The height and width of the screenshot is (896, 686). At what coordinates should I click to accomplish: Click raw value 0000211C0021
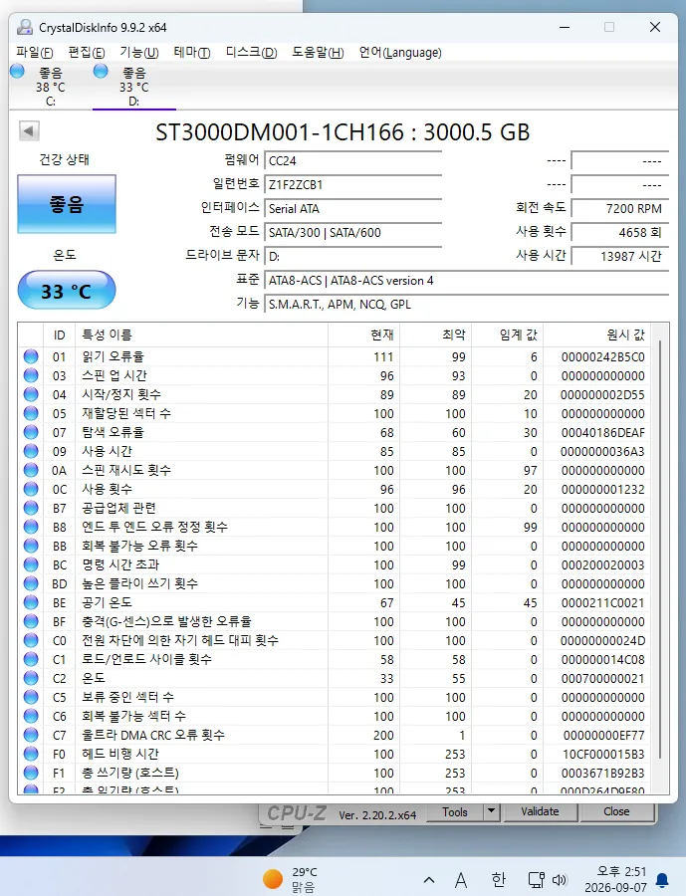click(602, 603)
